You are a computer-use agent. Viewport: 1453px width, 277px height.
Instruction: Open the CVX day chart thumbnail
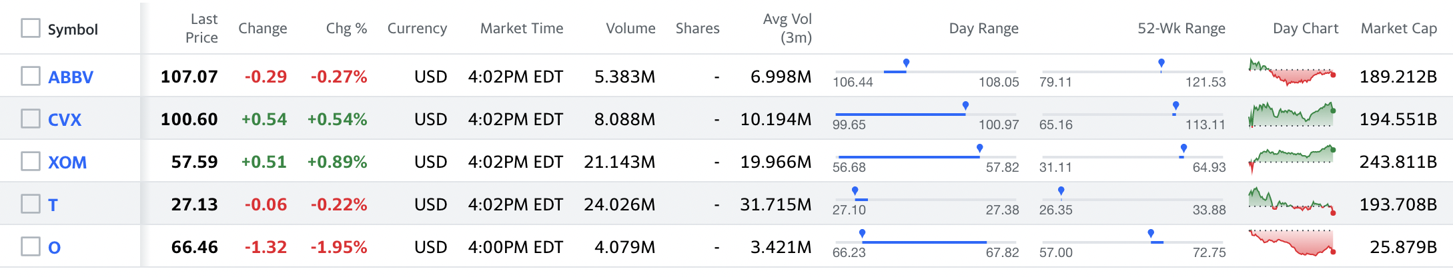pos(1292,115)
